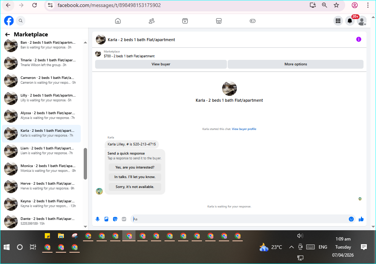Click the chat list scrollbar thumb
This screenshot has height=264, width=376.
[x=85, y=164]
